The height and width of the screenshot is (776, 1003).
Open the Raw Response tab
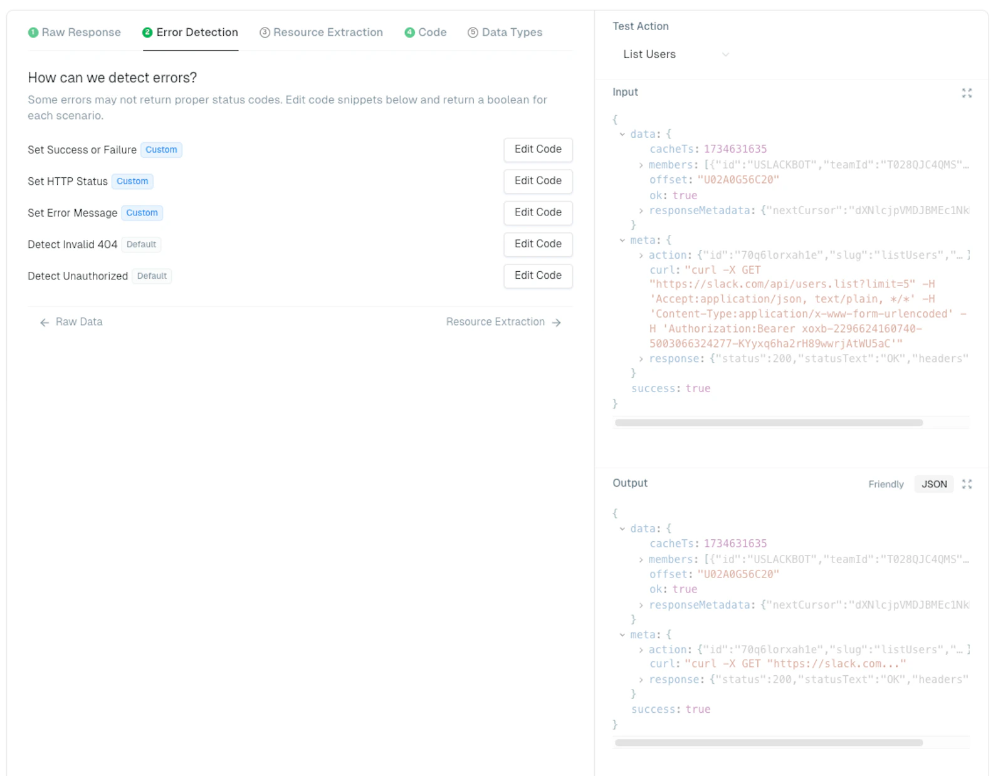point(75,33)
